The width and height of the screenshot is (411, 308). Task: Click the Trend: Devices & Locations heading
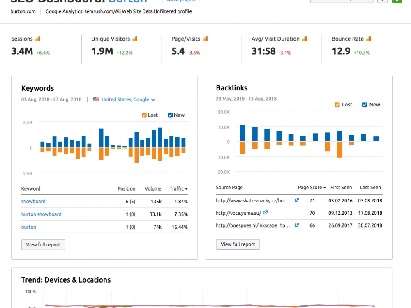point(66,280)
